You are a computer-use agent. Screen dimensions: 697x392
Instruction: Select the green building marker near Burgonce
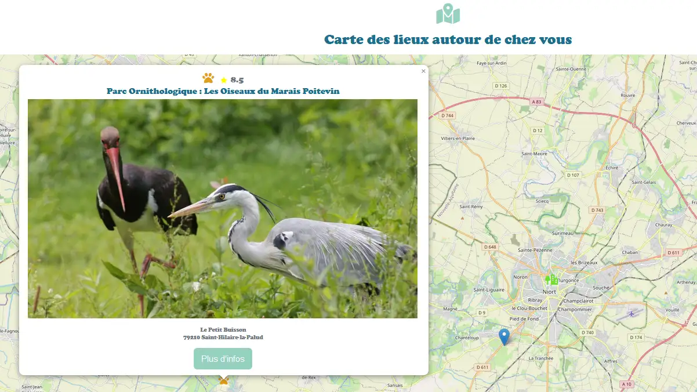pyautogui.click(x=554, y=280)
